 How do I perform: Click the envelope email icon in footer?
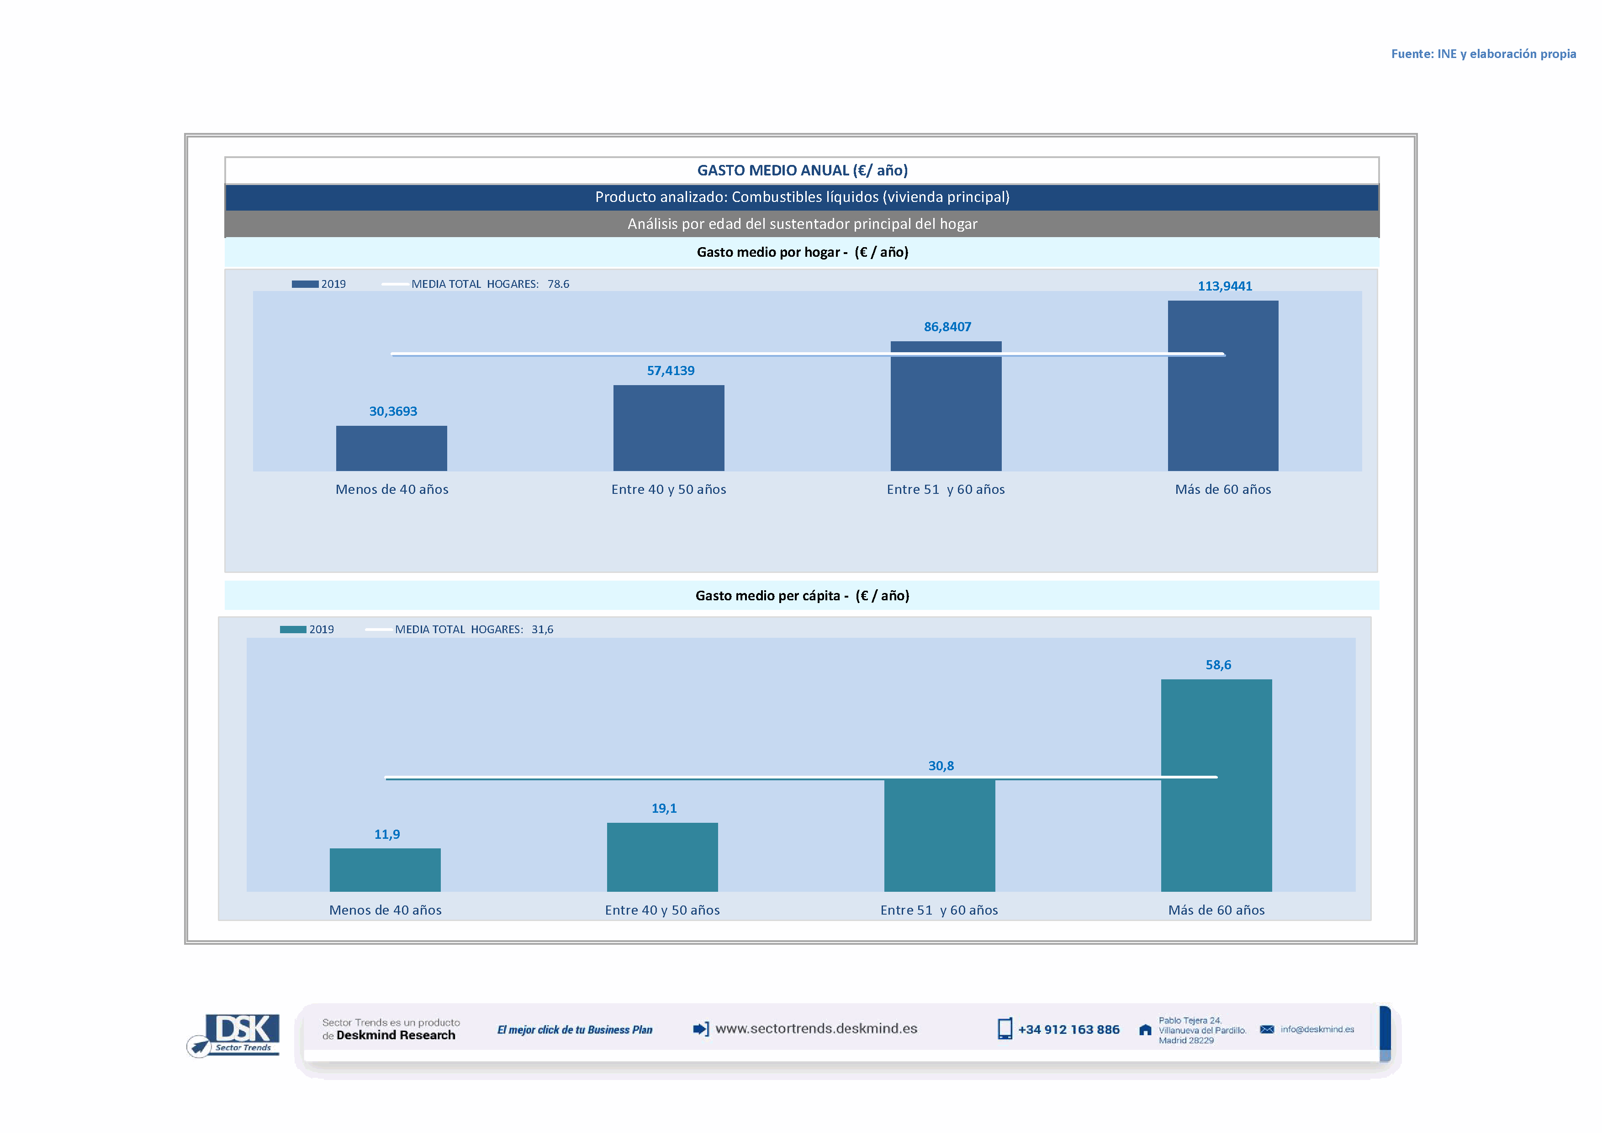pyautogui.click(x=1267, y=1030)
